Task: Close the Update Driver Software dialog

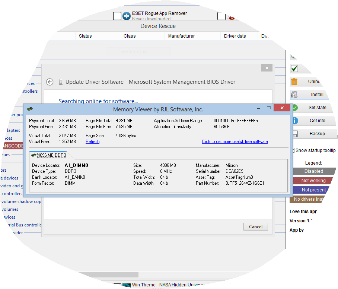Action: coord(267,68)
